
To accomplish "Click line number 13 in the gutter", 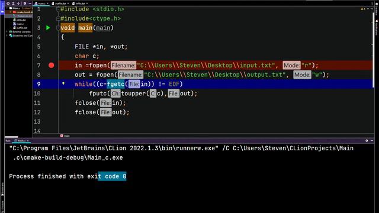I will (x=37, y=121).
